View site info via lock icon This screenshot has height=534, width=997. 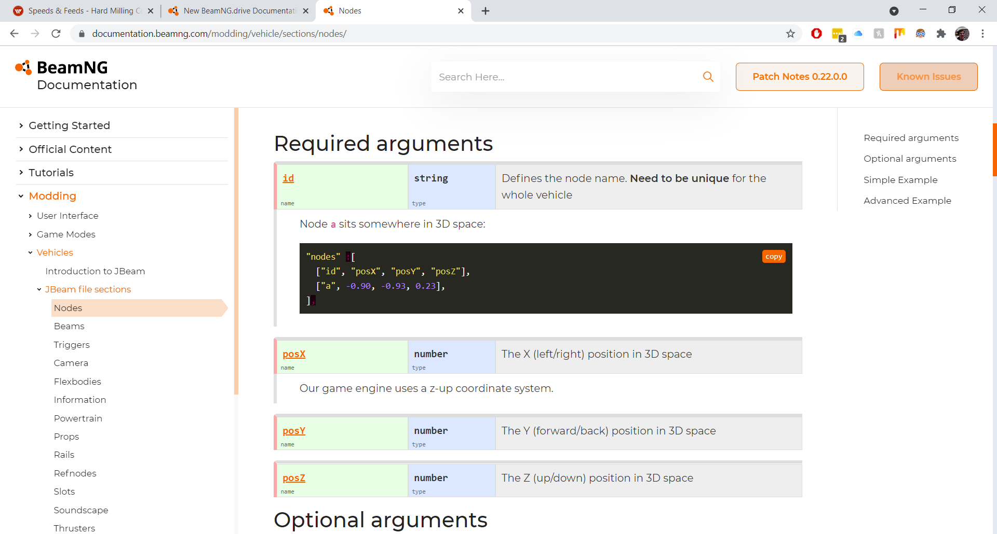click(82, 34)
